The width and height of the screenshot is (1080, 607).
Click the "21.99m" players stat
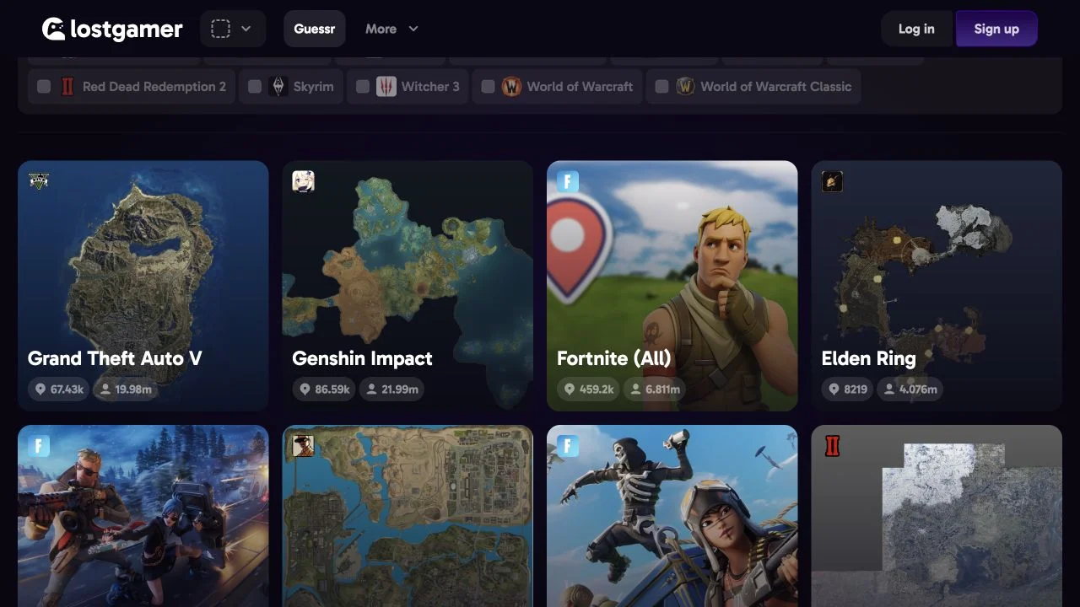click(391, 389)
